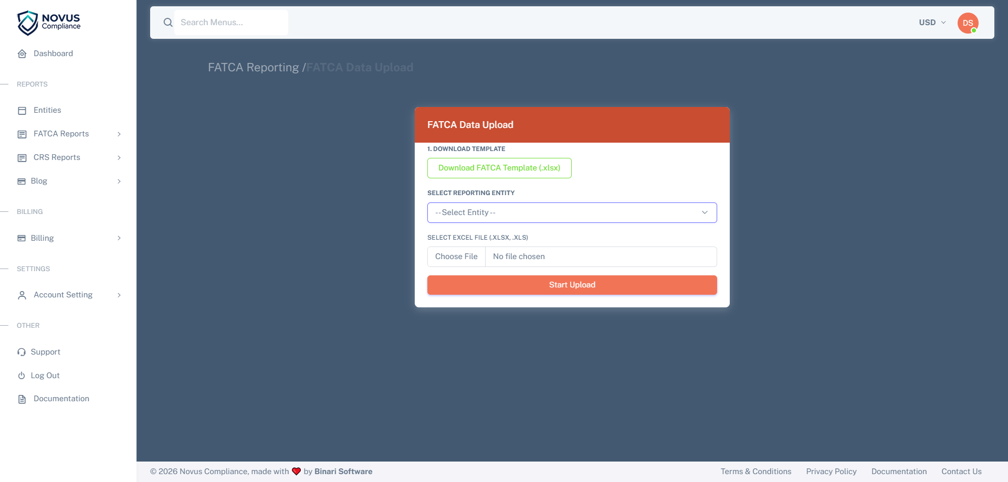This screenshot has width=1008, height=482.
Task: Expand the Account Setting submenu chevron
Action: [x=119, y=295]
